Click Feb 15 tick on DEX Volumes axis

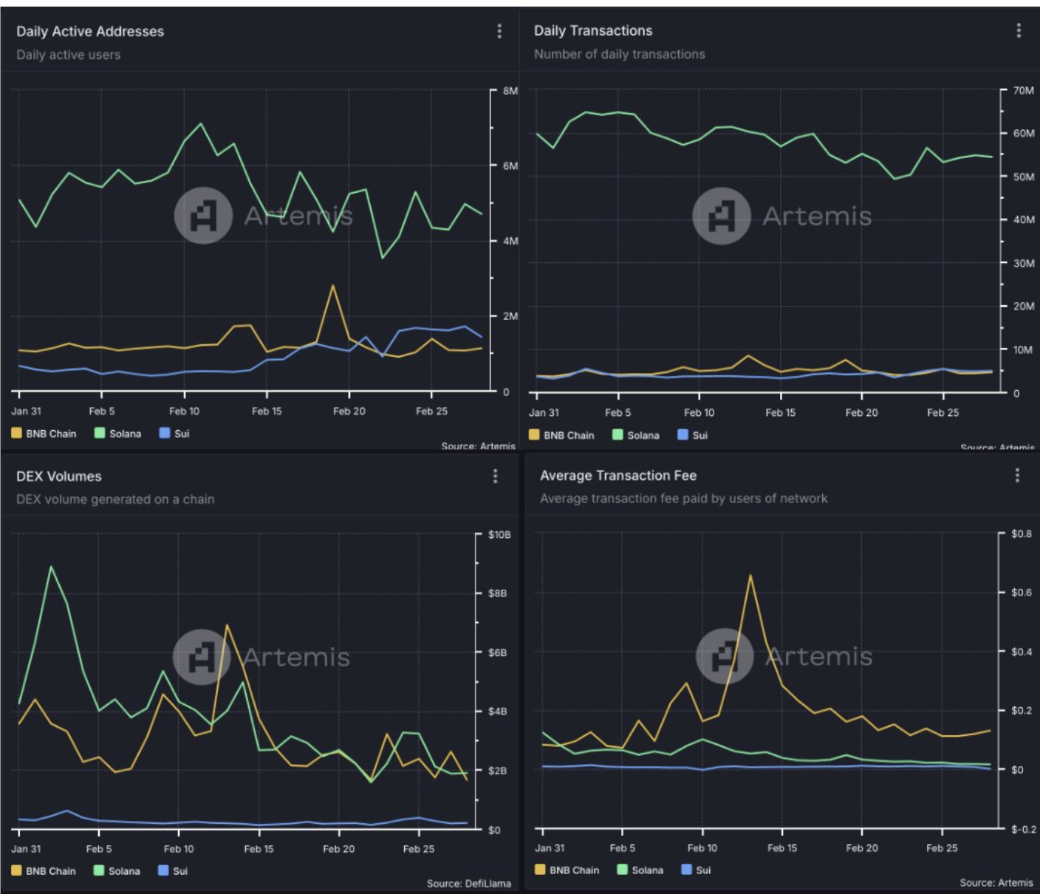tap(259, 849)
